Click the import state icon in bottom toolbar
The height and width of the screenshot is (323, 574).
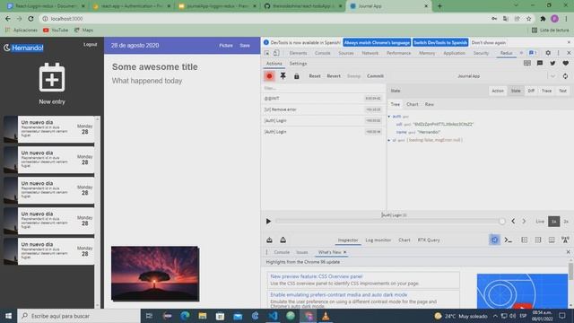(x=269, y=240)
